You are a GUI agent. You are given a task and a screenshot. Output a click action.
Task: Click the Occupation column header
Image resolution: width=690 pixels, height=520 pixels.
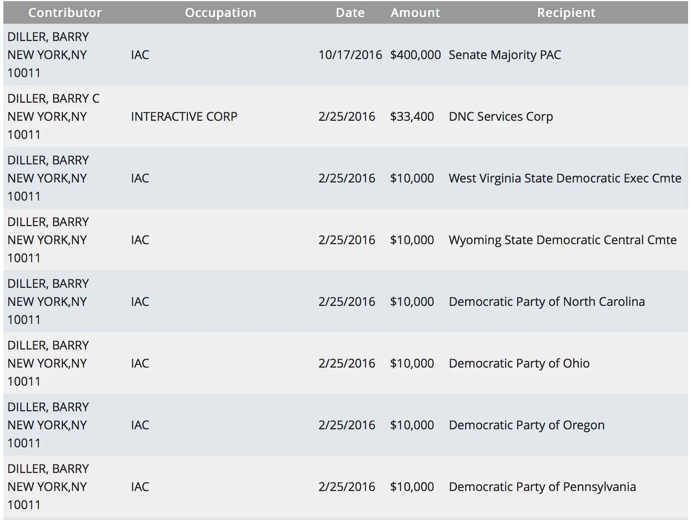pyautogui.click(x=220, y=13)
